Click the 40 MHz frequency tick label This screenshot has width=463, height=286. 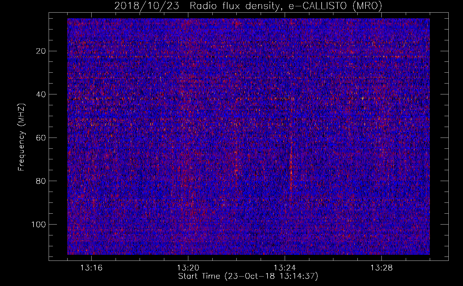click(41, 94)
